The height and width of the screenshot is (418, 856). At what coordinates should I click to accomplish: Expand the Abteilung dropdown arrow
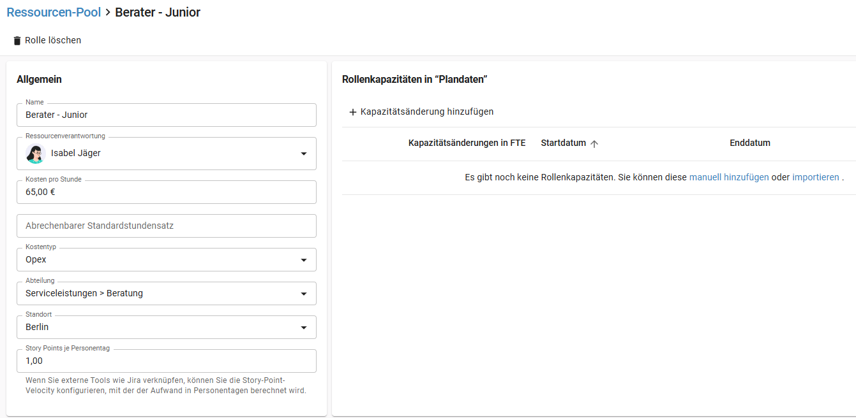pos(303,294)
